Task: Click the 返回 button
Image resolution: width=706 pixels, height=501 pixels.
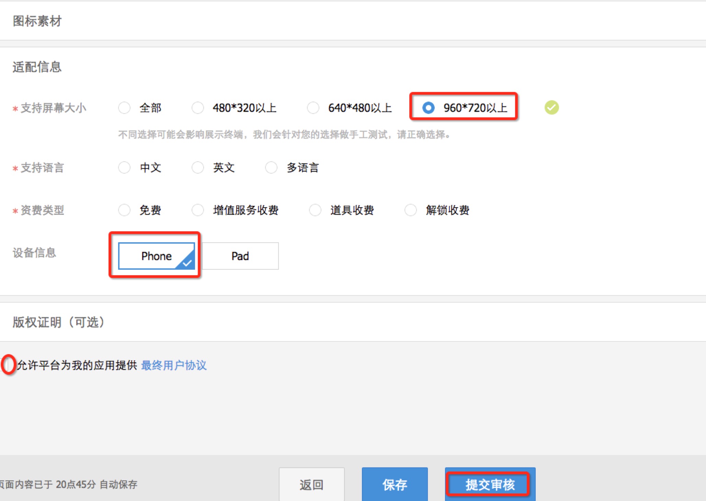Action: pyautogui.click(x=311, y=485)
